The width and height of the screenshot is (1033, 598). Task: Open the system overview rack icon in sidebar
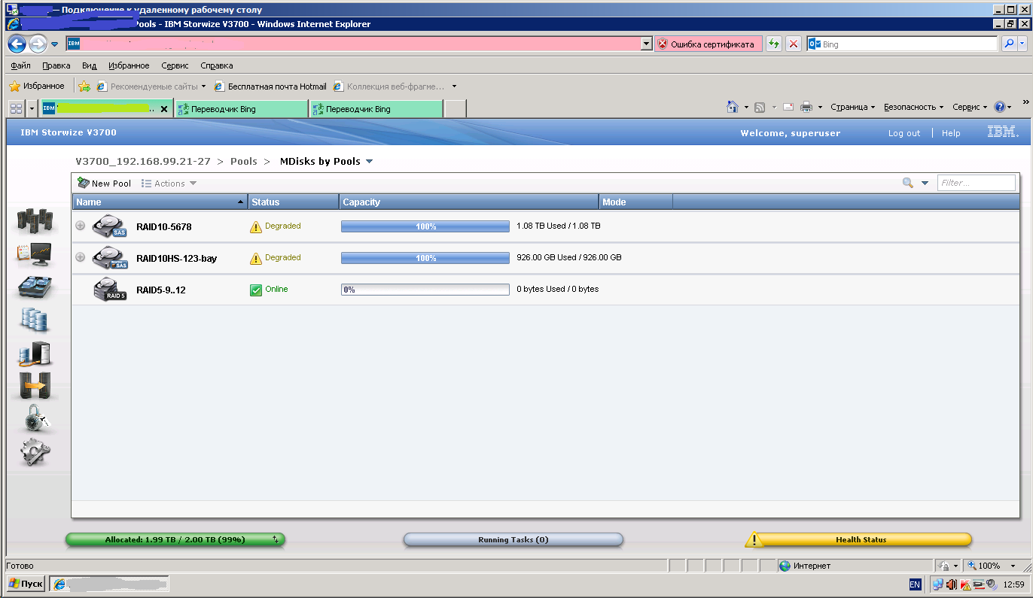[35, 221]
